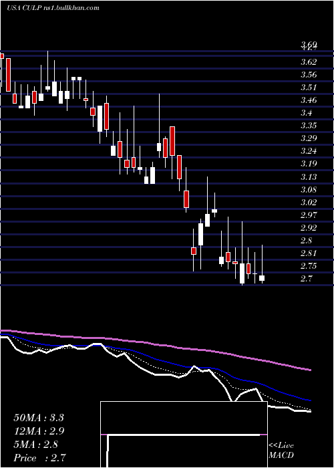Click the white MACD line in the inset box
334x468 pixels.
[x=184, y=435]
